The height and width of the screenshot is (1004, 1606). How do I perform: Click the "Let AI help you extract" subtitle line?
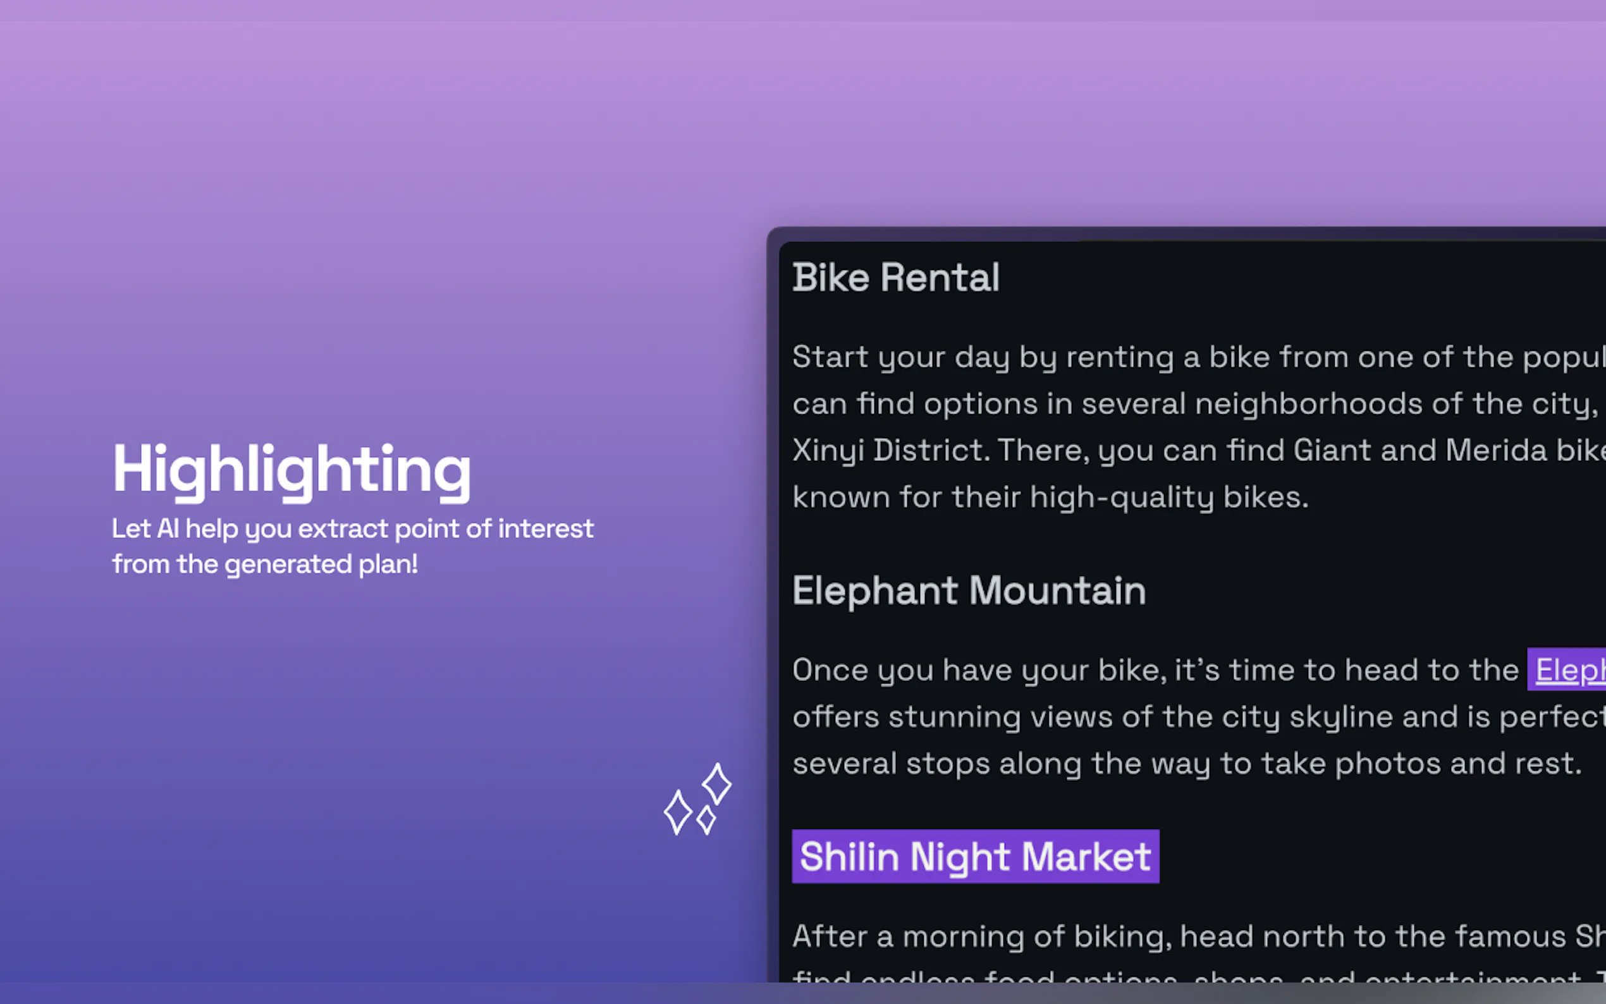click(x=352, y=529)
